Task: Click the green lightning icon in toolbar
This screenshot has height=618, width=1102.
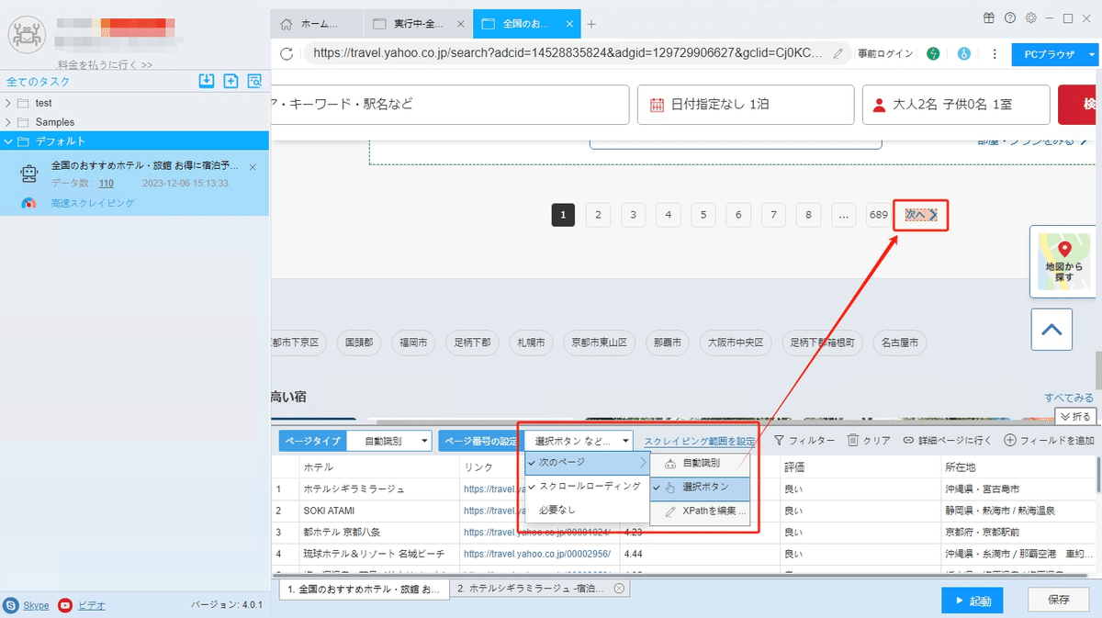Action: pos(933,54)
